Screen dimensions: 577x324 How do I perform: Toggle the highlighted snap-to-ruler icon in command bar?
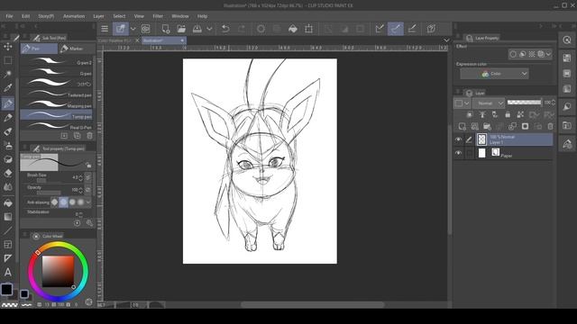[396, 29]
